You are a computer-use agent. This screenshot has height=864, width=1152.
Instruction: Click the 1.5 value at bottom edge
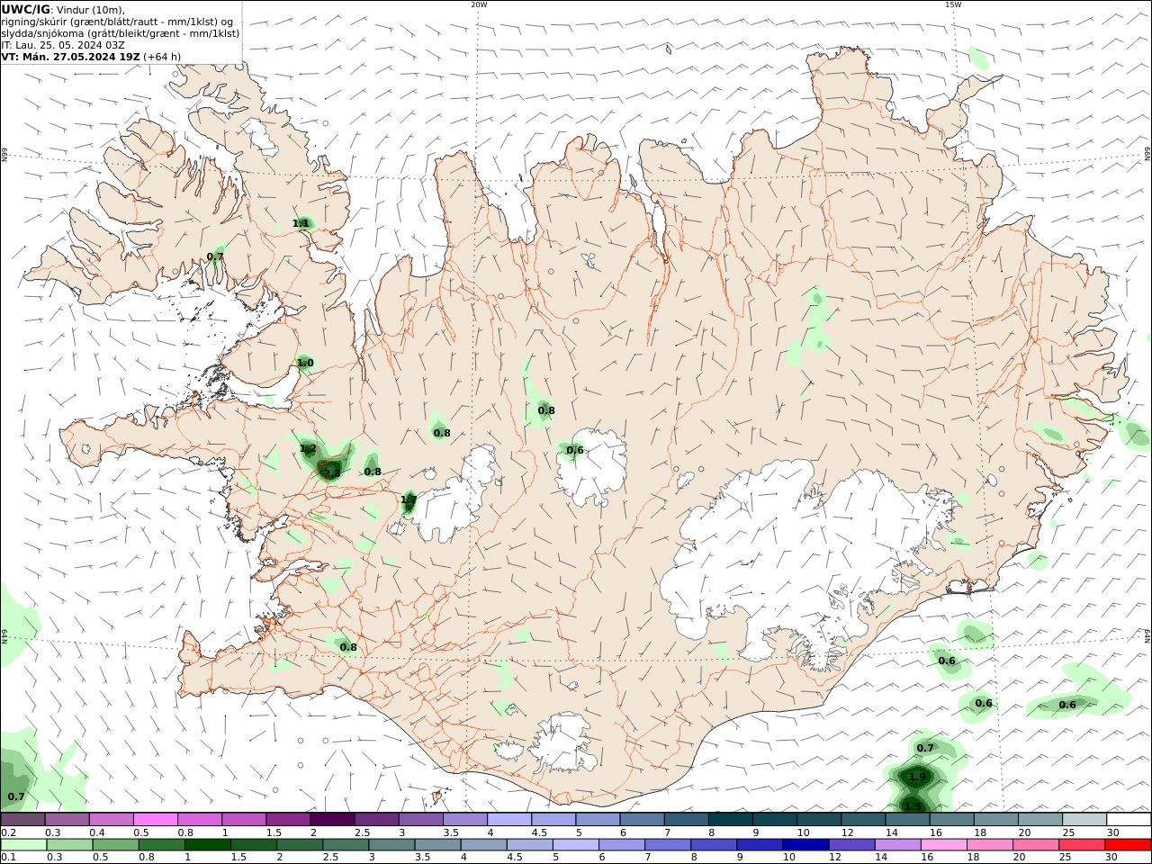(x=913, y=806)
